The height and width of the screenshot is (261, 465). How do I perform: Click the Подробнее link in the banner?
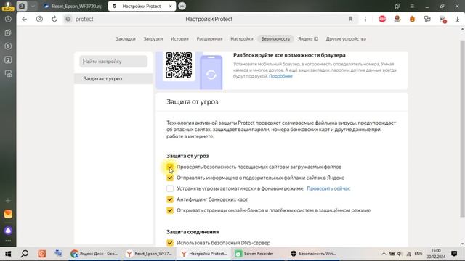click(x=280, y=76)
